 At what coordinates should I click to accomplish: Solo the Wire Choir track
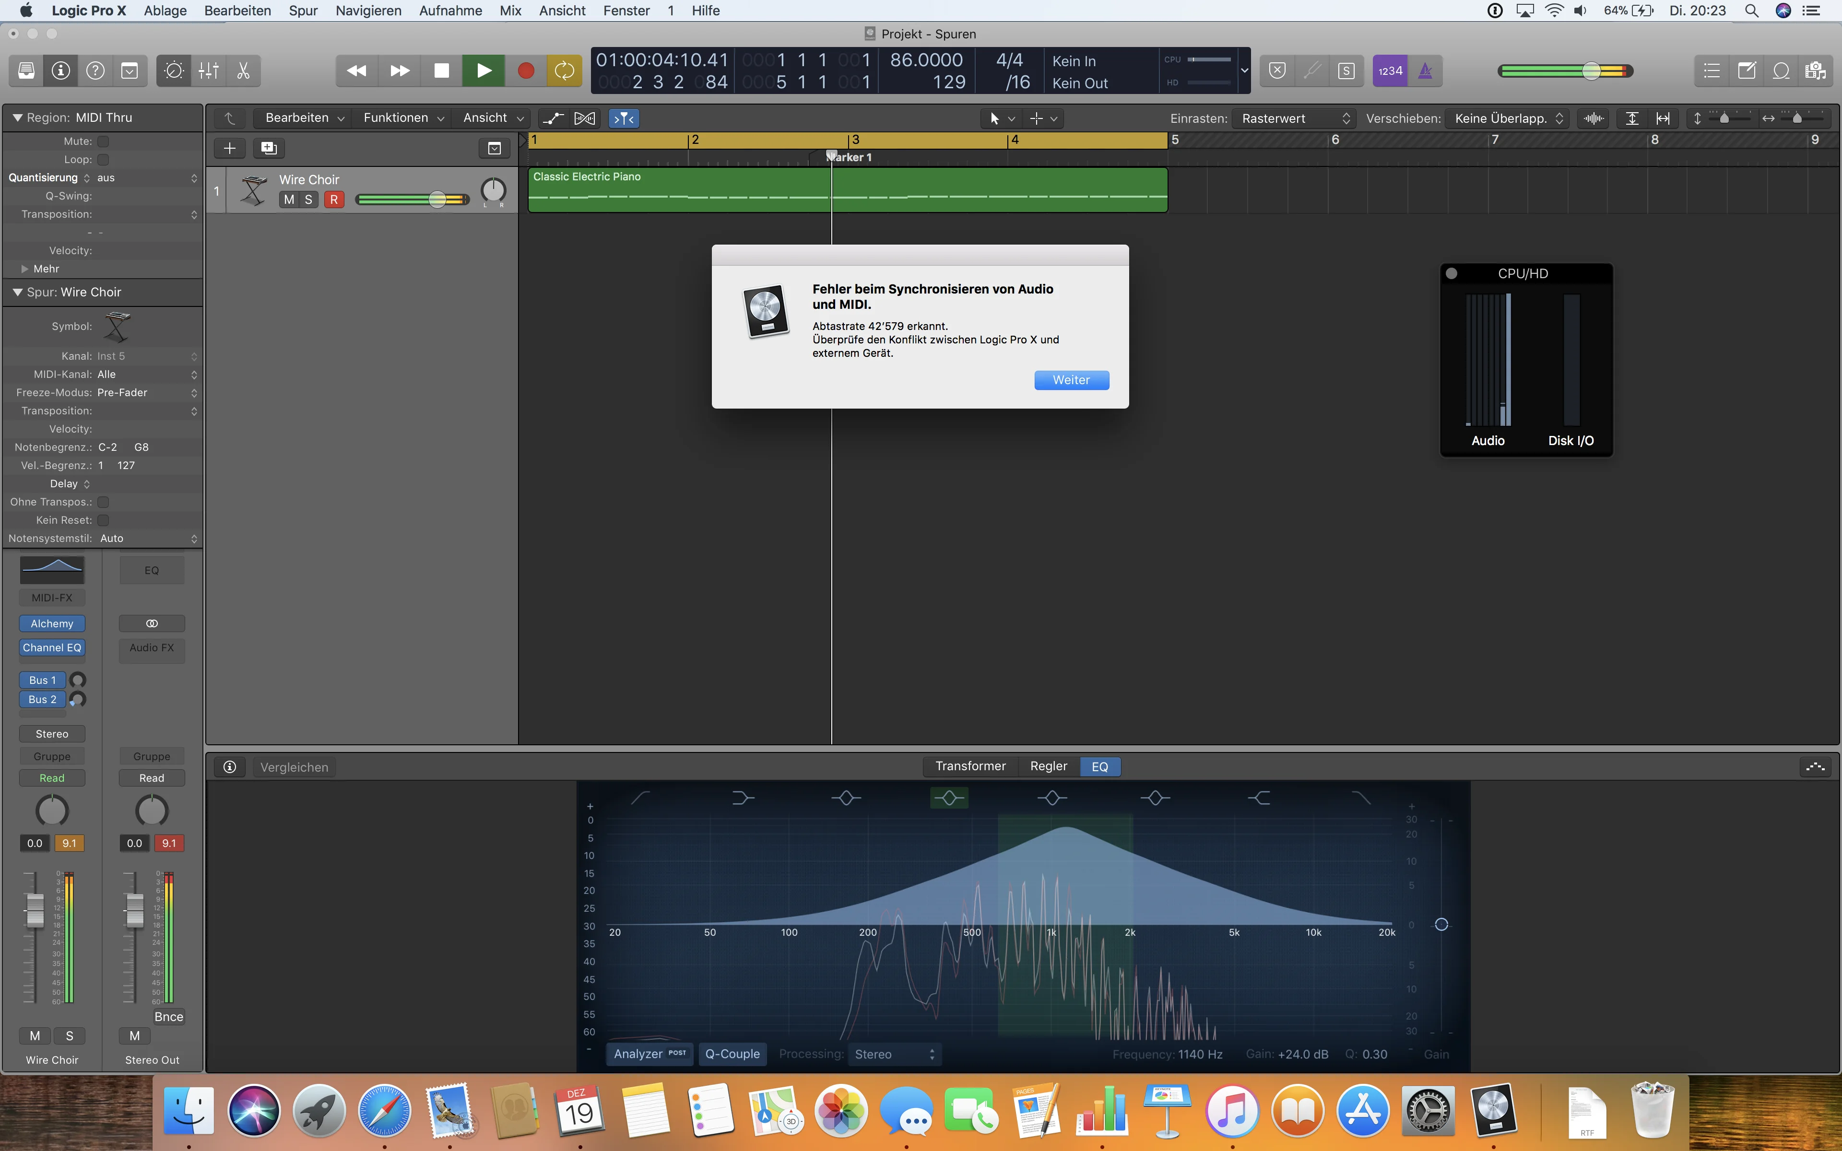tap(308, 200)
